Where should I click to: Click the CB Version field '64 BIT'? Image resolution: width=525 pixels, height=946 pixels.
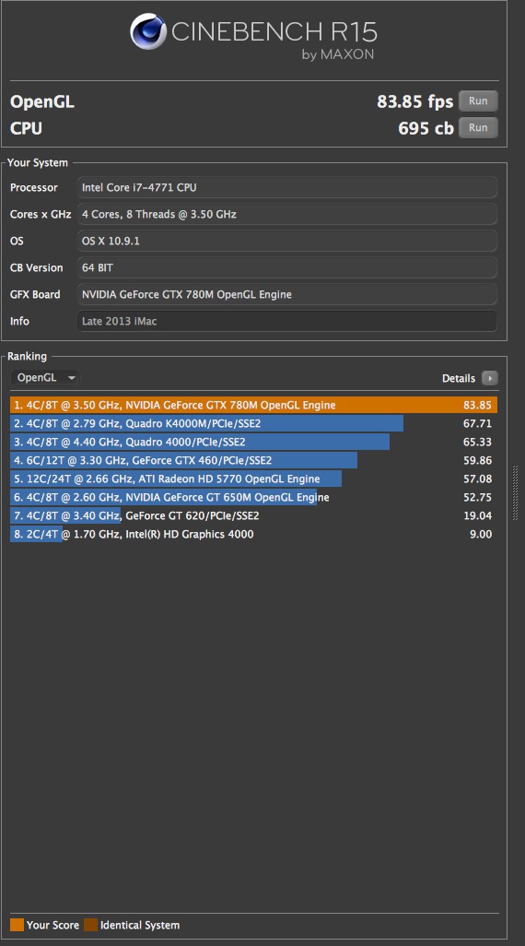[x=287, y=267]
